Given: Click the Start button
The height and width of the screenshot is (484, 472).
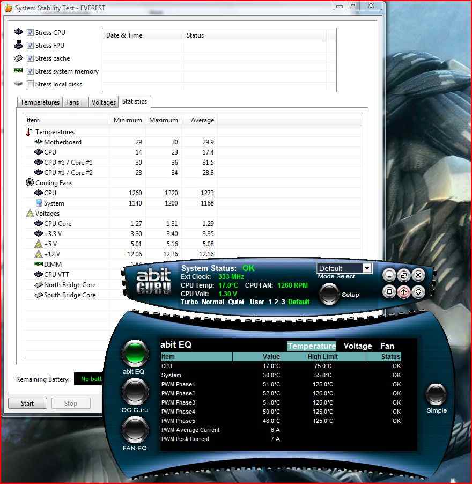Looking at the screenshot, I should point(27,404).
